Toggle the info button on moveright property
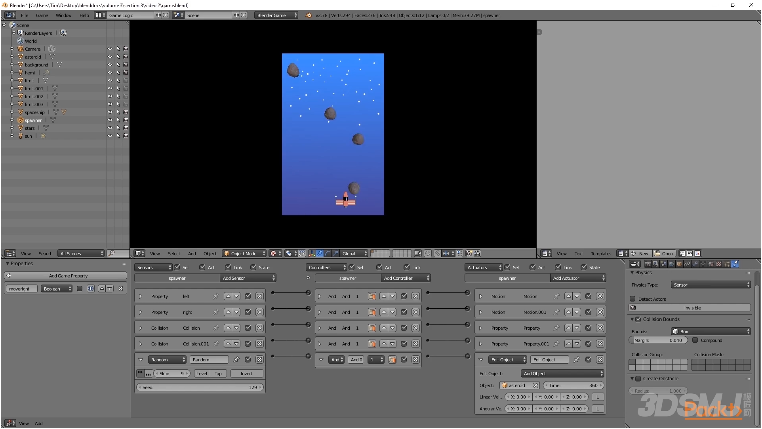The image size is (762, 429). pos(91,289)
